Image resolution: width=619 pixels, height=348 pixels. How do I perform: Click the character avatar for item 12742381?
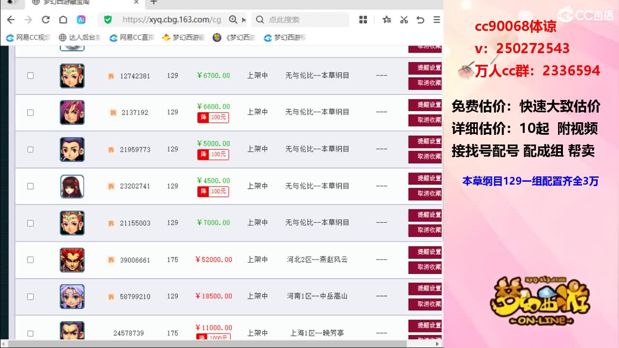[x=72, y=76]
